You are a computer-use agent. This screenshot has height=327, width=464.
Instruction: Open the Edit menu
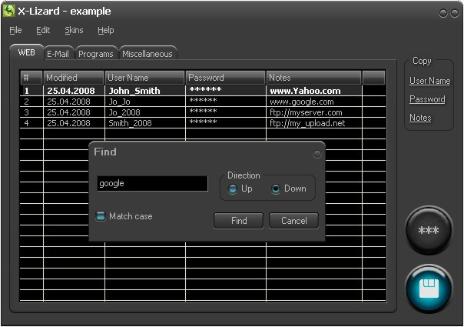(43, 30)
